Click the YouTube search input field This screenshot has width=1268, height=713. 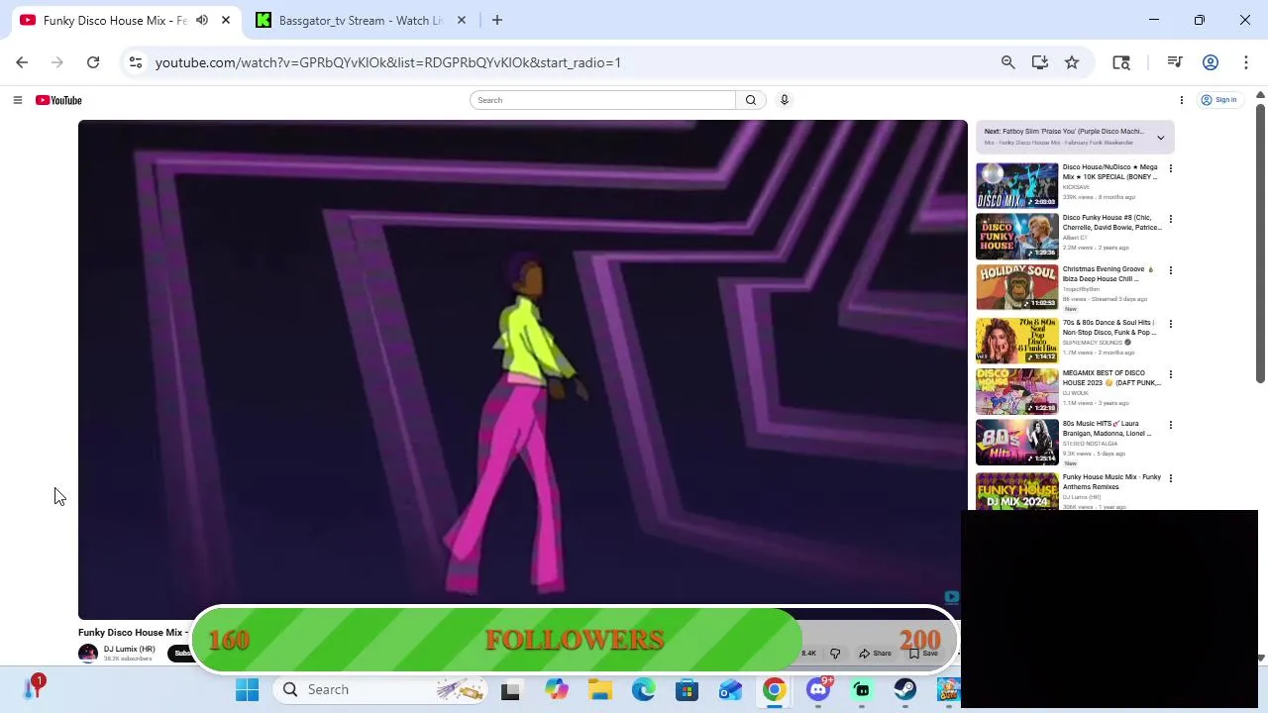(x=603, y=100)
